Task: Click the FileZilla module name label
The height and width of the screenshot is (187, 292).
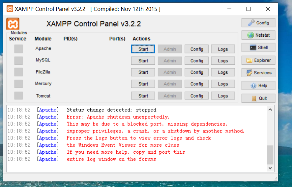Action: pyautogui.click(x=43, y=72)
